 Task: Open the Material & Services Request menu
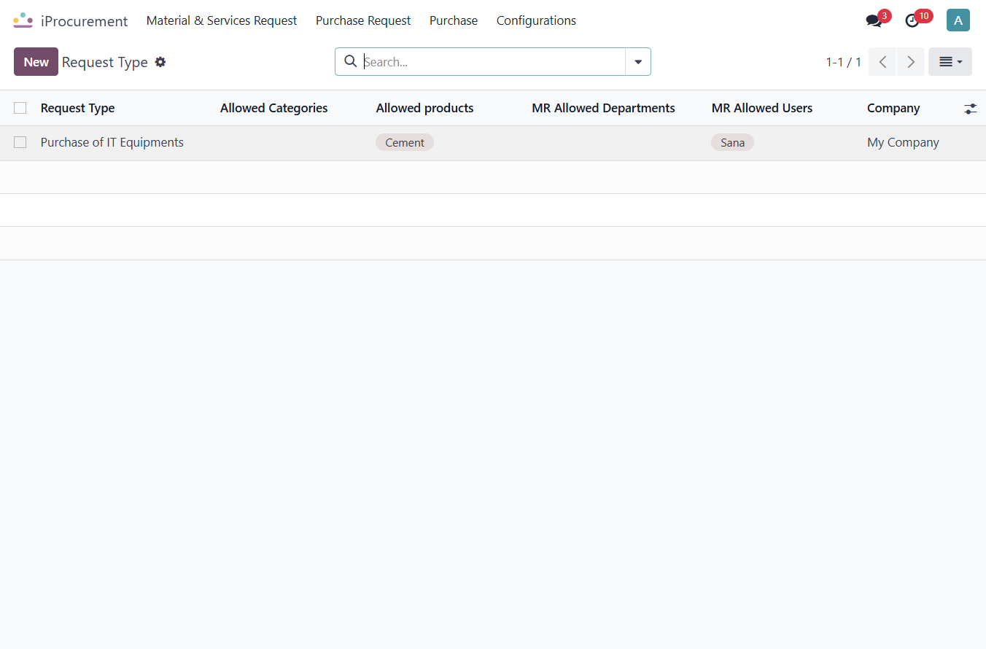point(222,20)
